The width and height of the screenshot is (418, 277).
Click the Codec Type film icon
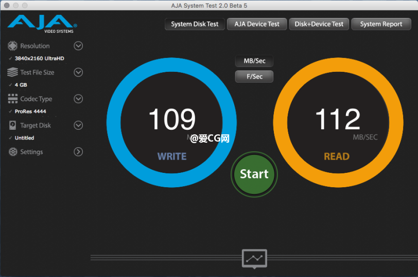point(12,98)
